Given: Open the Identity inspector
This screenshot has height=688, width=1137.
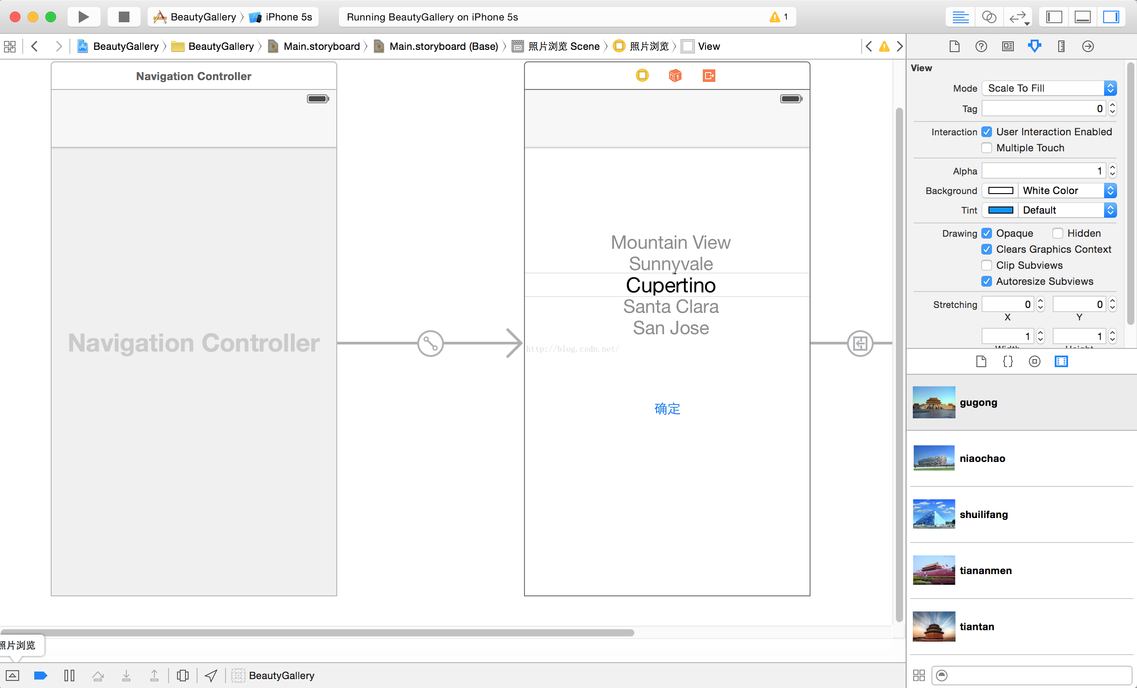Looking at the screenshot, I should [x=1008, y=46].
